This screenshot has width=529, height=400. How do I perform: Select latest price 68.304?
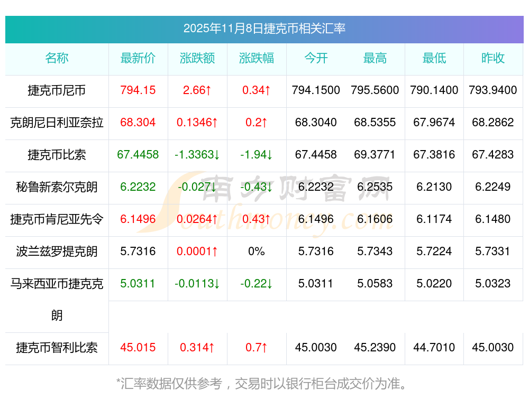coord(138,123)
